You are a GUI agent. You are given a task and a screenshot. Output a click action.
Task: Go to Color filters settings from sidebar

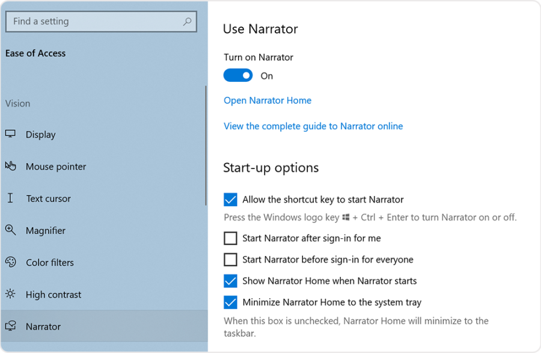point(50,262)
